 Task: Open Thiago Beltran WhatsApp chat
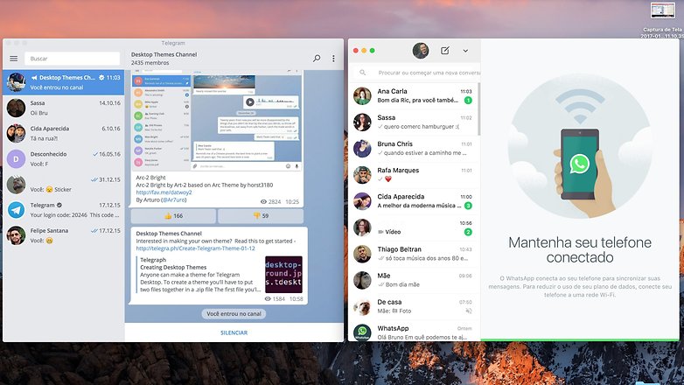(414, 254)
